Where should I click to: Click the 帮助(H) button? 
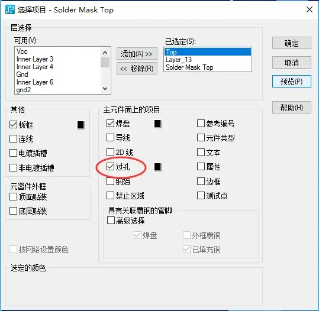point(292,108)
